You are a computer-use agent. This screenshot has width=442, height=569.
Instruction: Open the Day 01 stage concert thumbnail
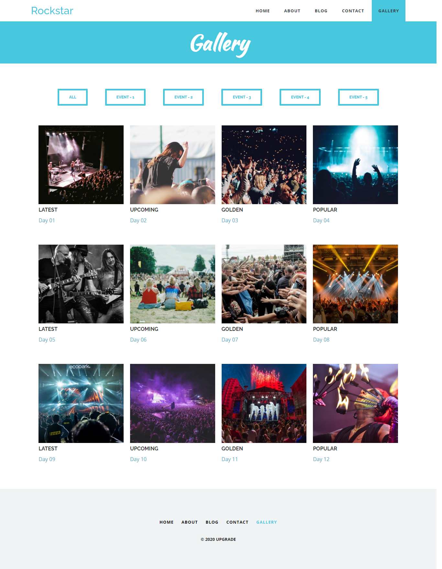pos(81,165)
